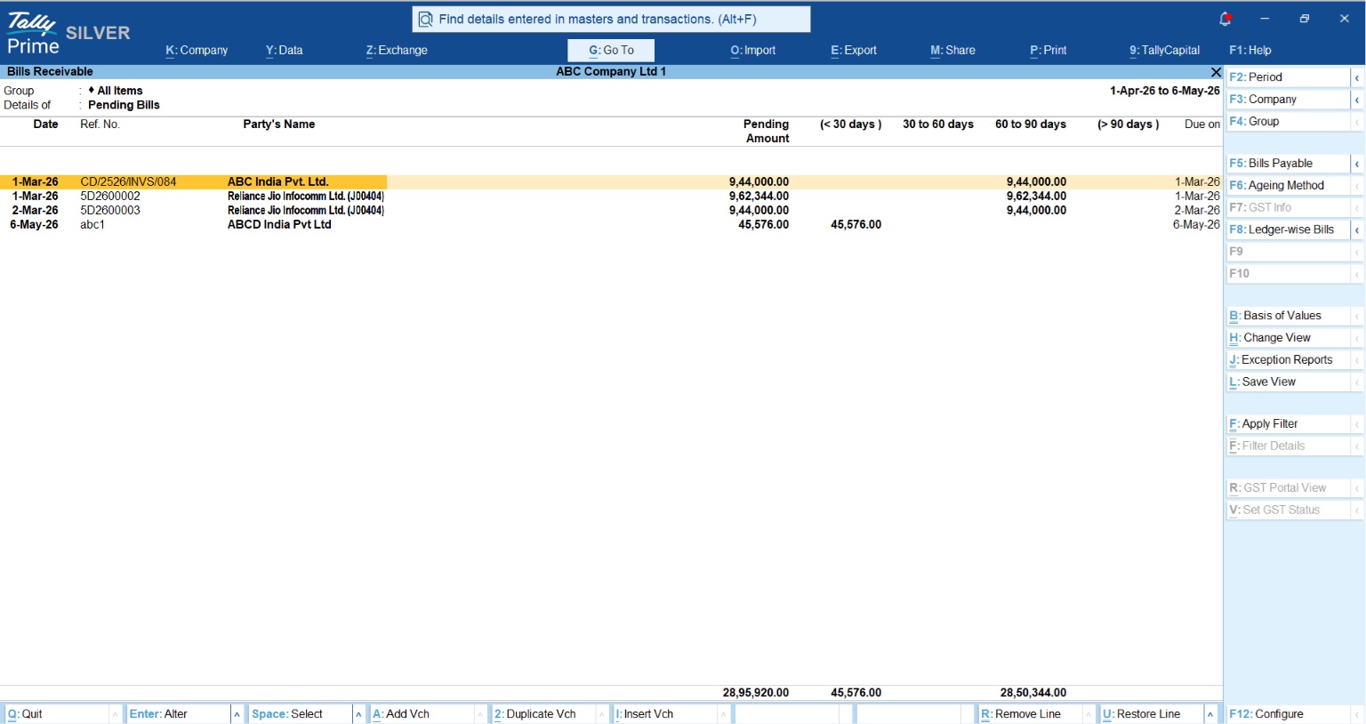Viewport: 1366px width, 724px height.
Task: Click the magnifier icon in the search bar
Action: pos(425,19)
